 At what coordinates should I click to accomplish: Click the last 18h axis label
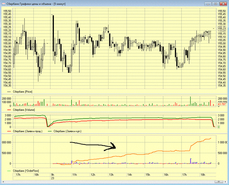tap(203, 175)
